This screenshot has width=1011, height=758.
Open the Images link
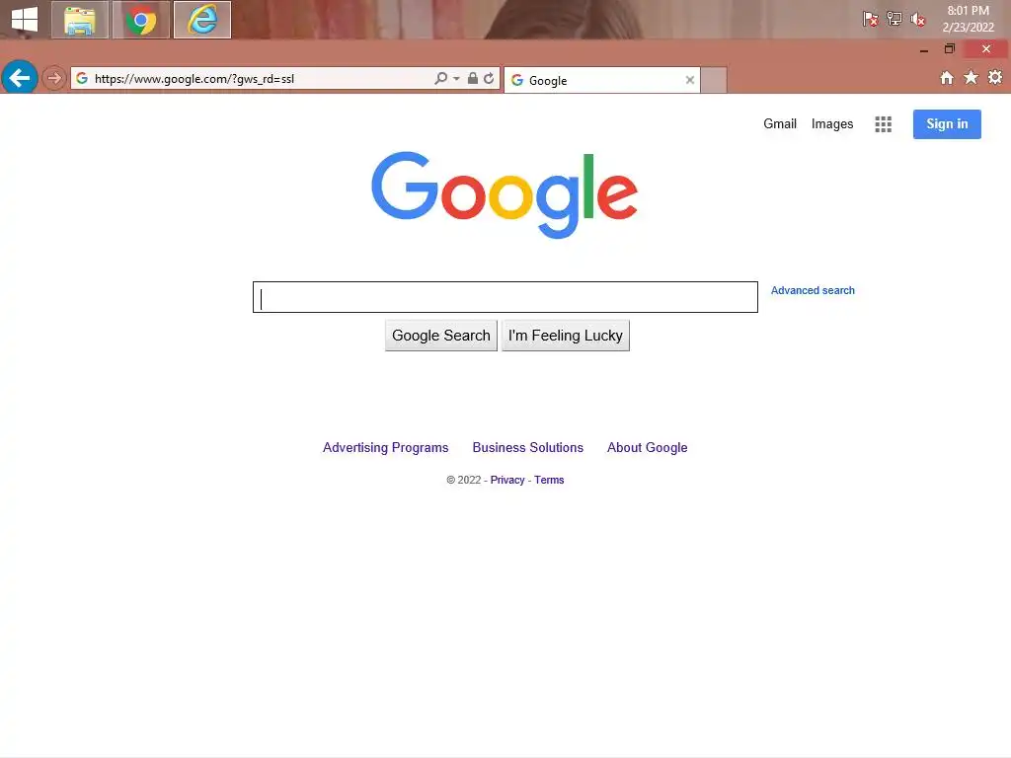(831, 123)
